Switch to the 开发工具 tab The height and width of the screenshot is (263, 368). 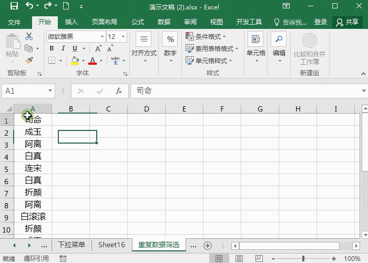pos(249,22)
